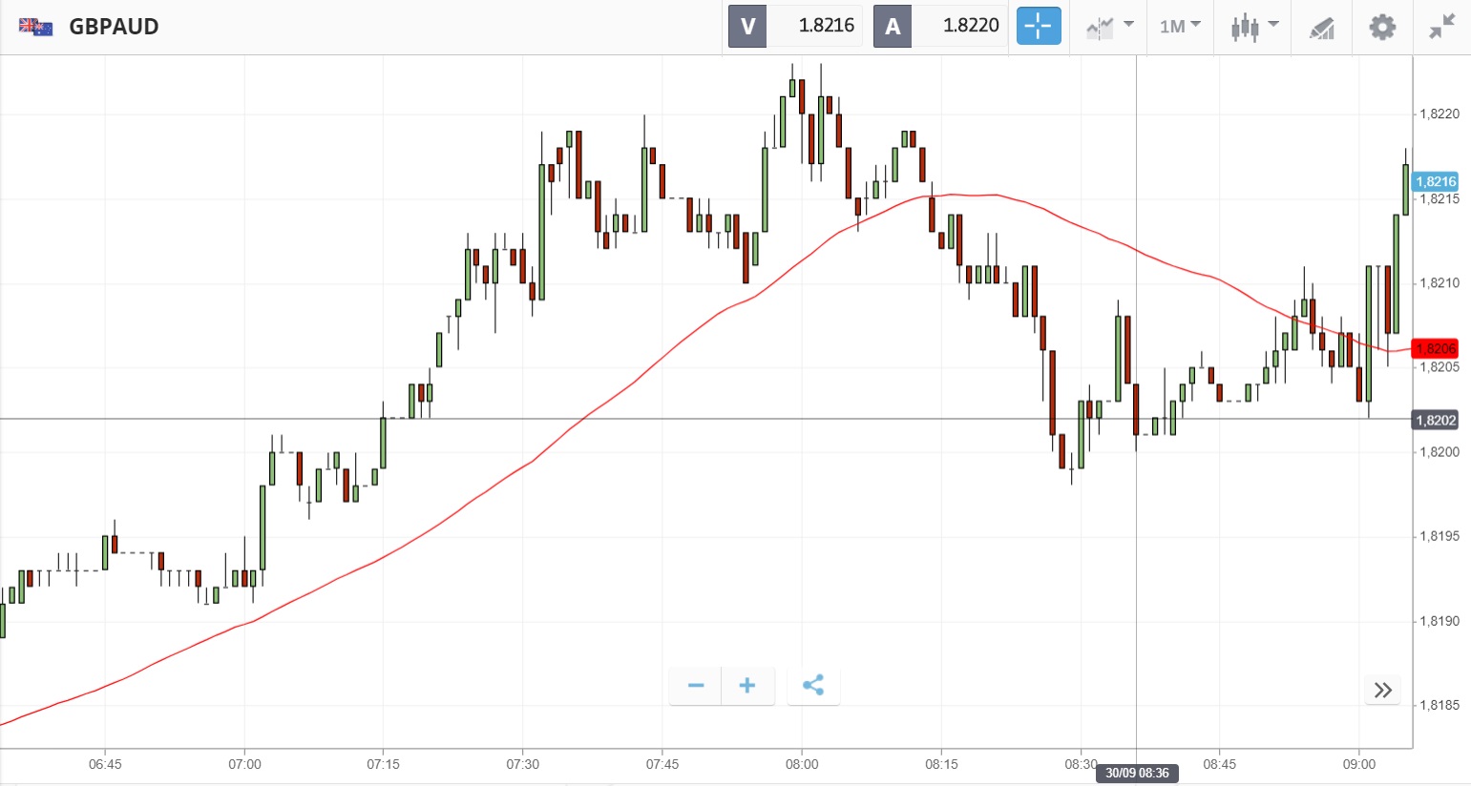
Task: Click the 08:00 time axis label
Action: (x=802, y=764)
